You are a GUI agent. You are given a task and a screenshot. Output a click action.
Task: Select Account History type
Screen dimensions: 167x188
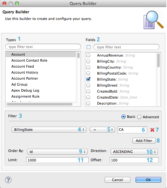(x=41, y=72)
